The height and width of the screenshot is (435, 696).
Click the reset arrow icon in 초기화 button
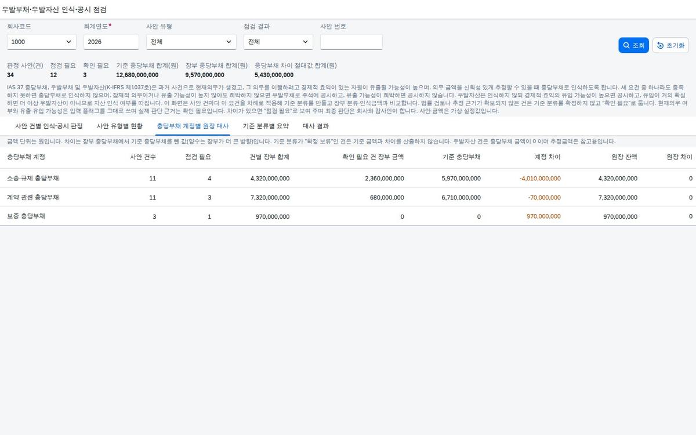click(x=661, y=45)
